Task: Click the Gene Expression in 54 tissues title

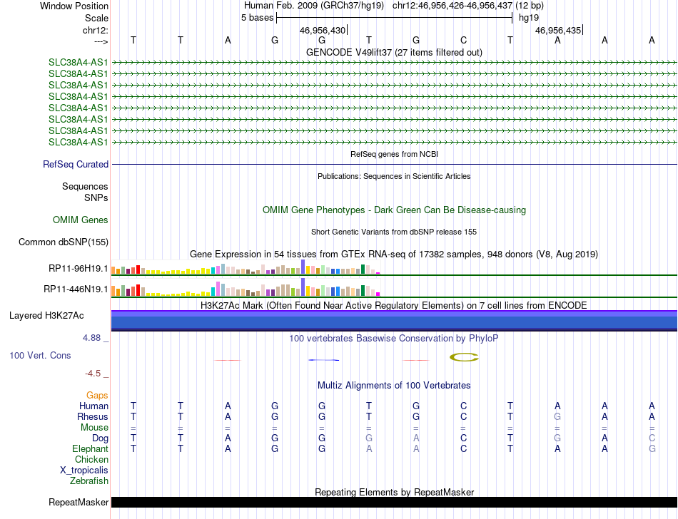Action: [x=394, y=255]
